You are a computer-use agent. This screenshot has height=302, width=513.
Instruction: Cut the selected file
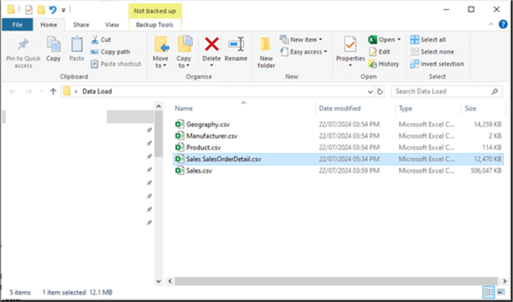click(101, 39)
